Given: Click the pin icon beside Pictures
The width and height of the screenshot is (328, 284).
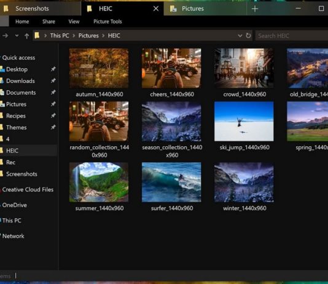Looking at the screenshot, I should pyautogui.click(x=53, y=104).
